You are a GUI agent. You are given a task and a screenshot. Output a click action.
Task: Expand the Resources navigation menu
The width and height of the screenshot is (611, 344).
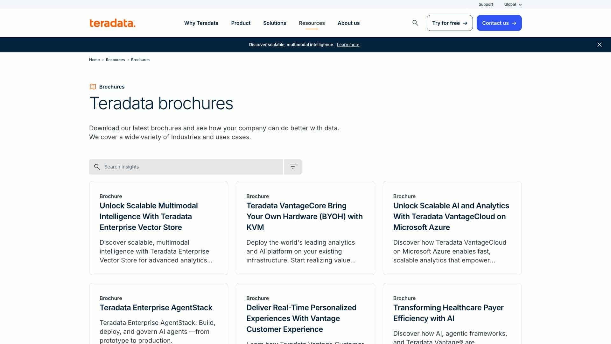[312, 23]
